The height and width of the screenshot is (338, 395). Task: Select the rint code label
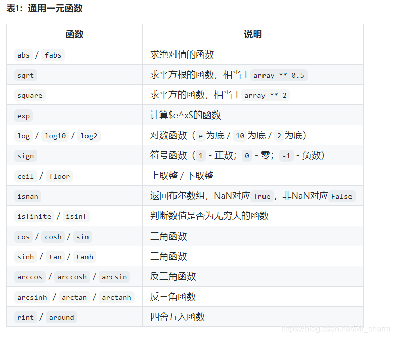26,317
